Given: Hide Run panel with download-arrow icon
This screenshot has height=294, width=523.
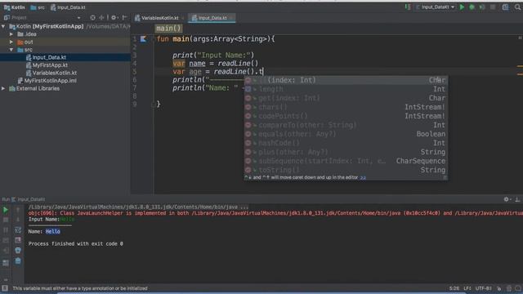Looking at the screenshot, I should click(x=517, y=199).
